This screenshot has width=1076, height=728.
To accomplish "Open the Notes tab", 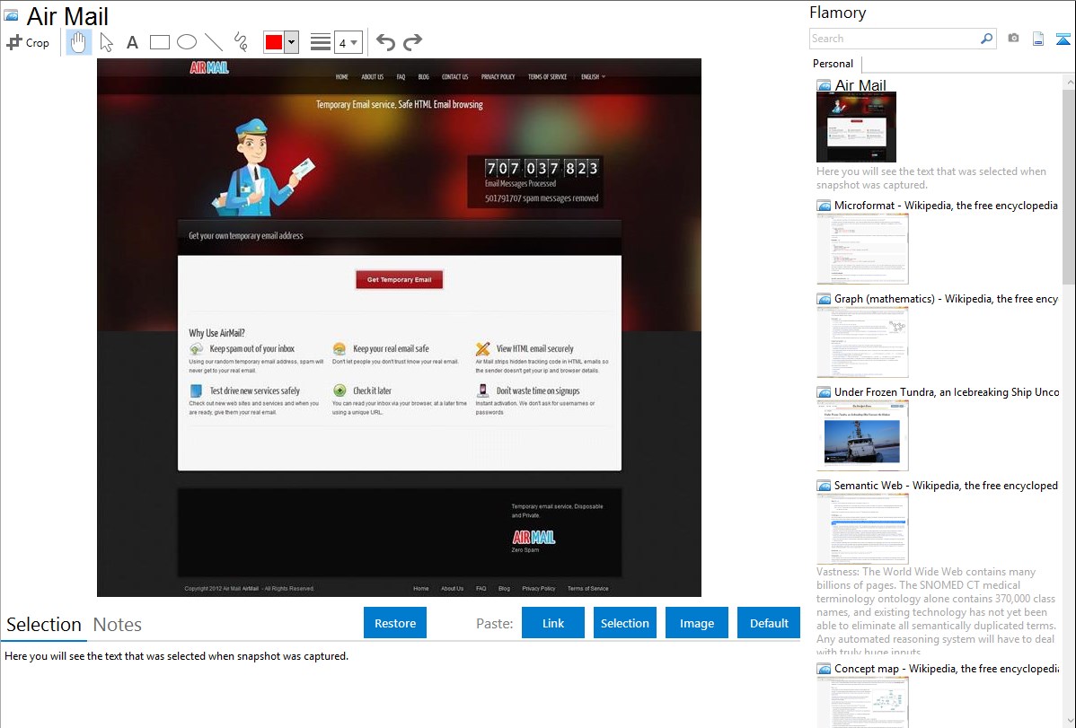I will 118,625.
